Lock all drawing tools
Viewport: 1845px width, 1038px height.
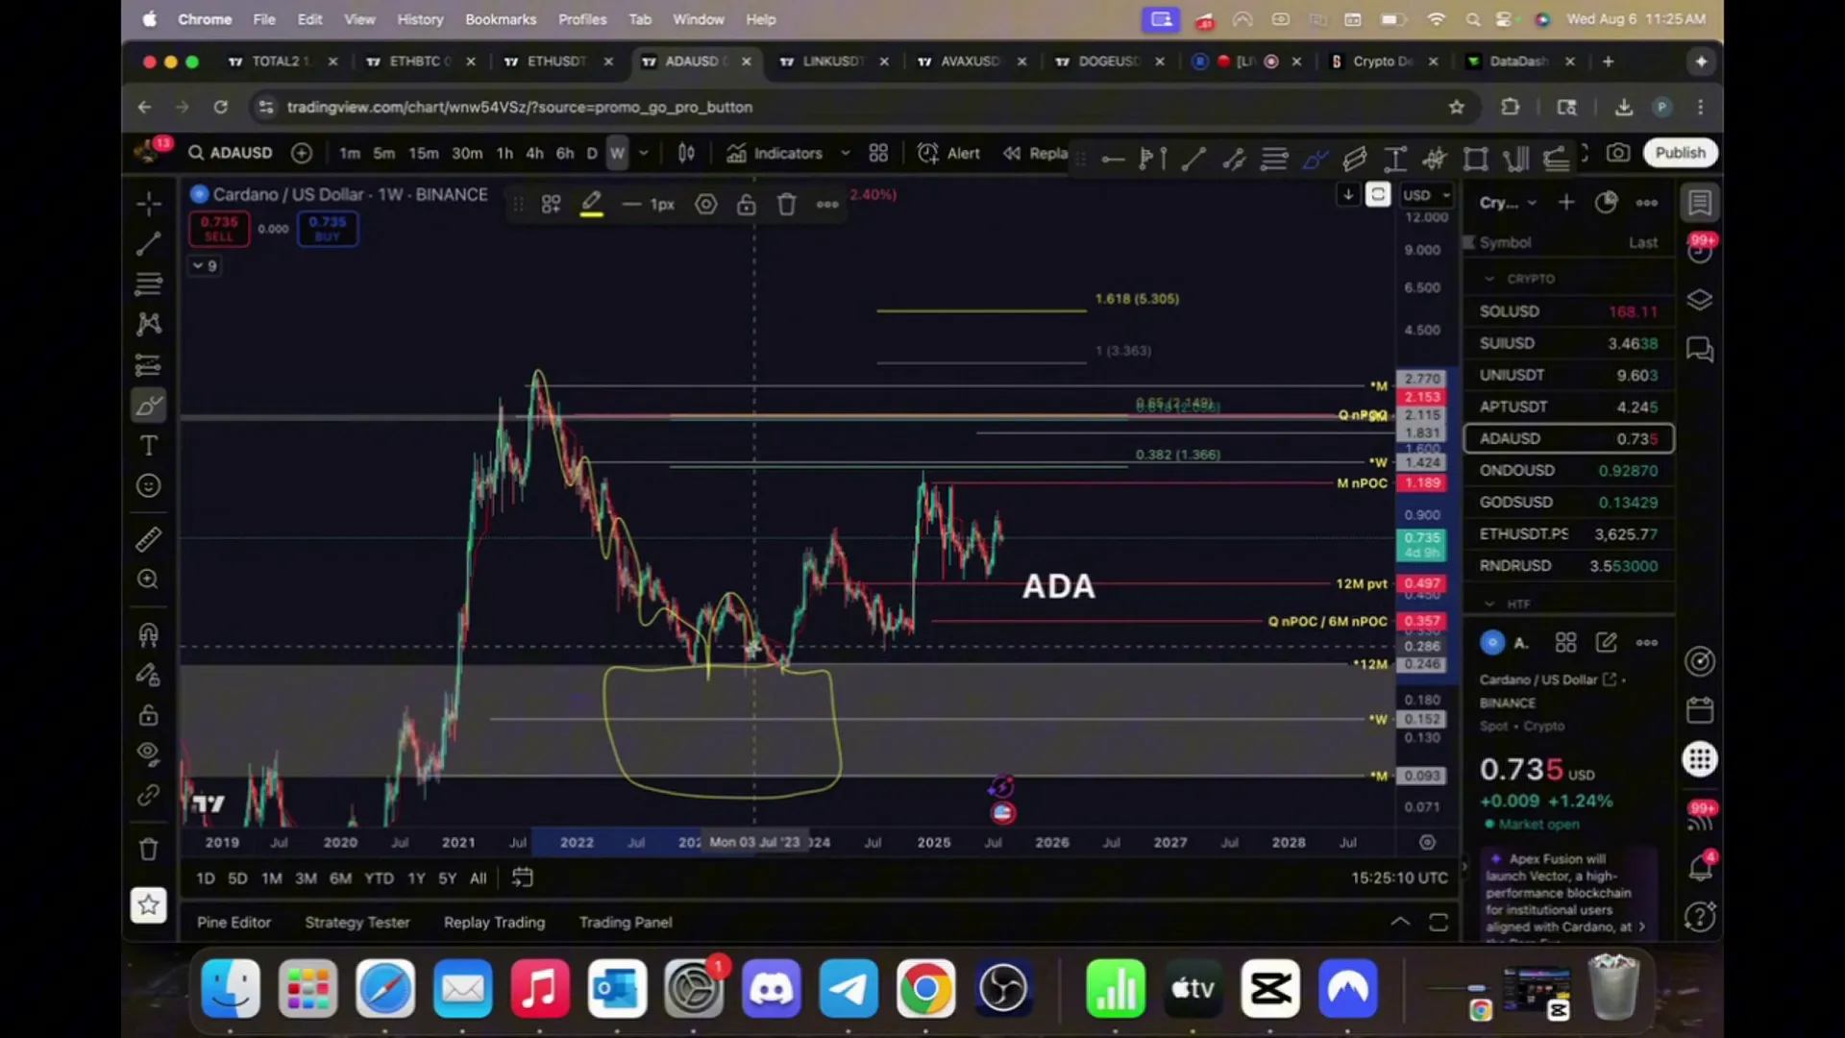[x=148, y=715]
